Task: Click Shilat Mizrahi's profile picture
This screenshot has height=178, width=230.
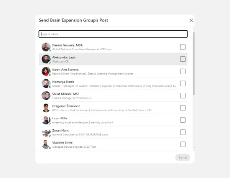Action: pos(46,96)
